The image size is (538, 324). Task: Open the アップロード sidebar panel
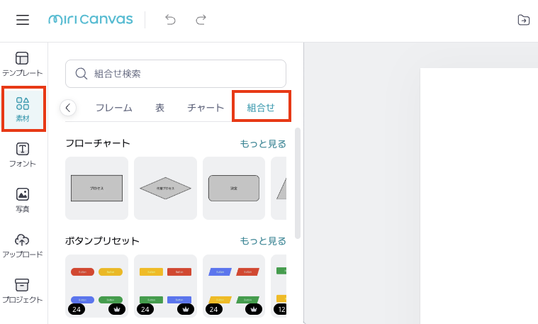[23, 245]
